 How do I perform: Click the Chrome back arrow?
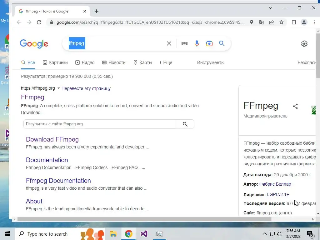(x=19, y=22)
